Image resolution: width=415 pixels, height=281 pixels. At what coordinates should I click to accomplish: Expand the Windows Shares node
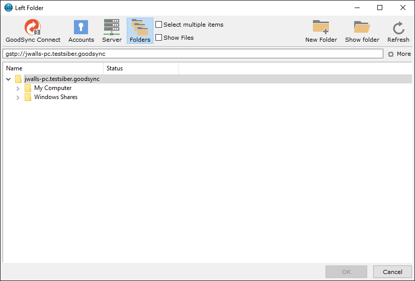point(18,98)
